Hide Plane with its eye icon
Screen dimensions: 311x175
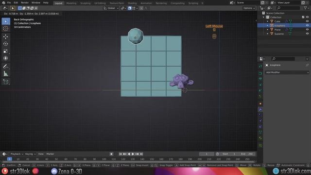(x=307, y=30)
